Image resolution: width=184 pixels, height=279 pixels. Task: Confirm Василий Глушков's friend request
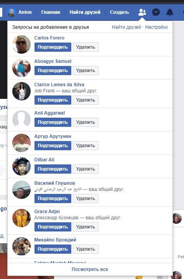[53, 199]
